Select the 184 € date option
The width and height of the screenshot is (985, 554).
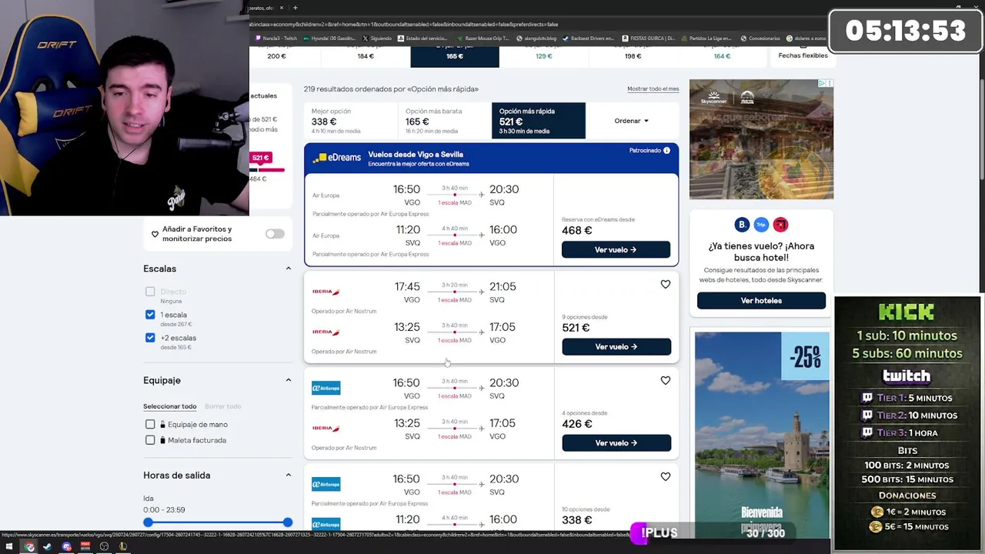coord(366,56)
